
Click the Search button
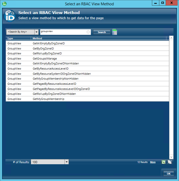tap(102, 32)
